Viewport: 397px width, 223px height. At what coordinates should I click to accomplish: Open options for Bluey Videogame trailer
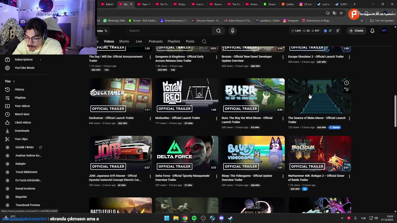[x=283, y=176]
